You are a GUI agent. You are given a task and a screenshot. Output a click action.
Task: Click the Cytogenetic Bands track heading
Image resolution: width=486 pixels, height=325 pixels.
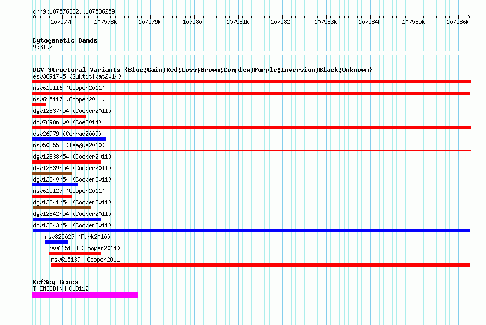65,40
